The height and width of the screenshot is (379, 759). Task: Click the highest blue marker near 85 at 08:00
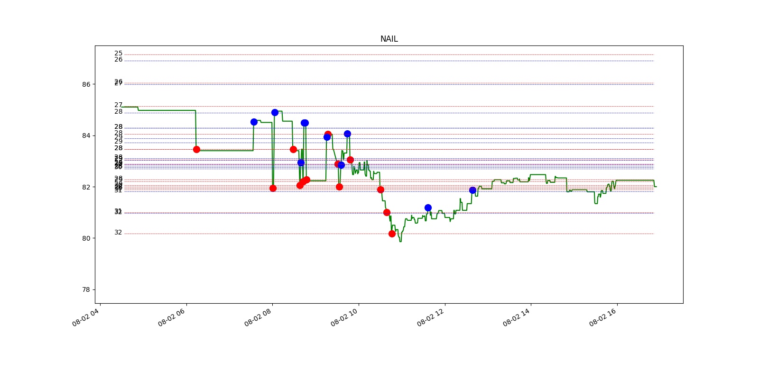point(275,112)
